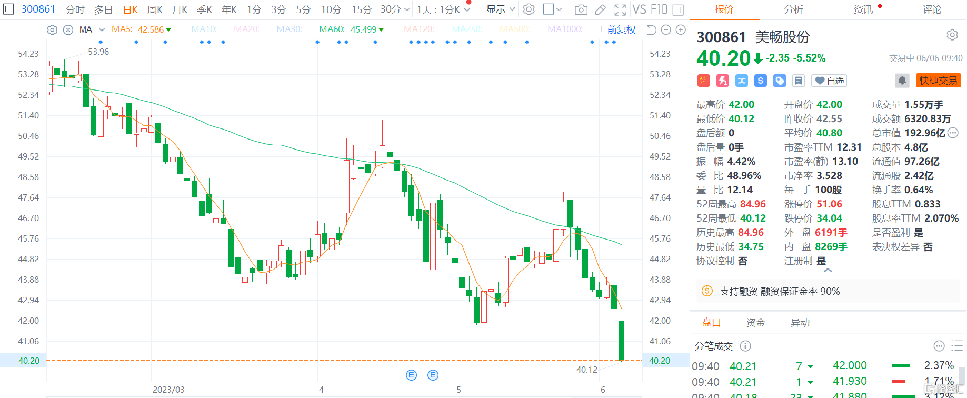Screen dimensions: 967x398
Task: Open the 资讯 news tab
Action: pos(863,9)
